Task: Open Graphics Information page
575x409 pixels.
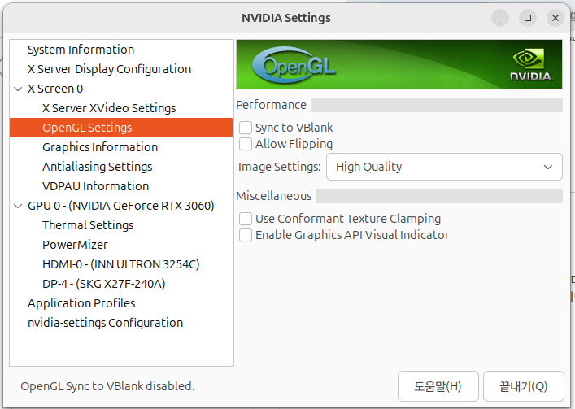Action: tap(100, 147)
